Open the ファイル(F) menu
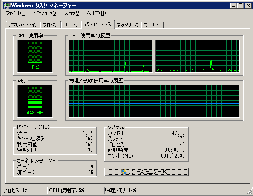 tap(16, 13)
